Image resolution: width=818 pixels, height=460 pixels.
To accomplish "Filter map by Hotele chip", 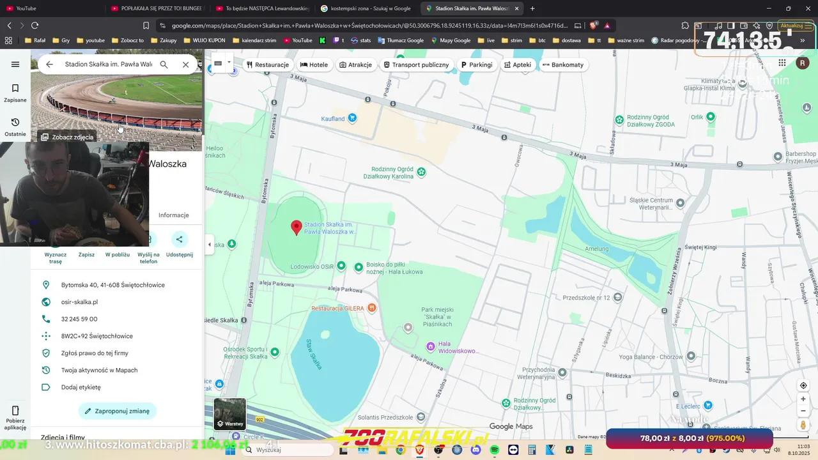I will (x=314, y=65).
